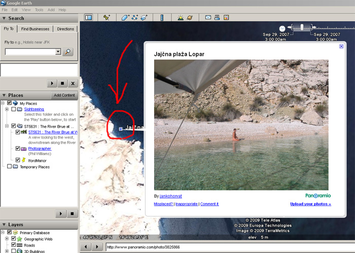Image resolution: width=355 pixels, height=253 pixels.
Task: Email the current view
Action: click(x=208, y=17)
